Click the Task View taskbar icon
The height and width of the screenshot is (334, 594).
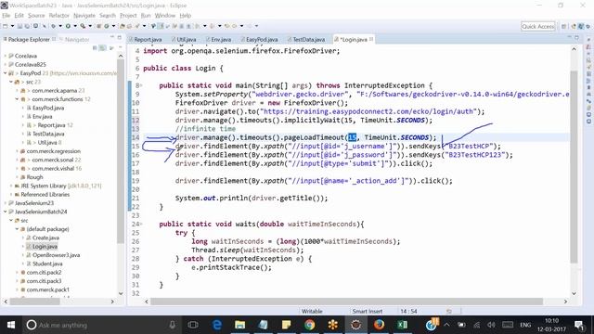(x=193, y=325)
